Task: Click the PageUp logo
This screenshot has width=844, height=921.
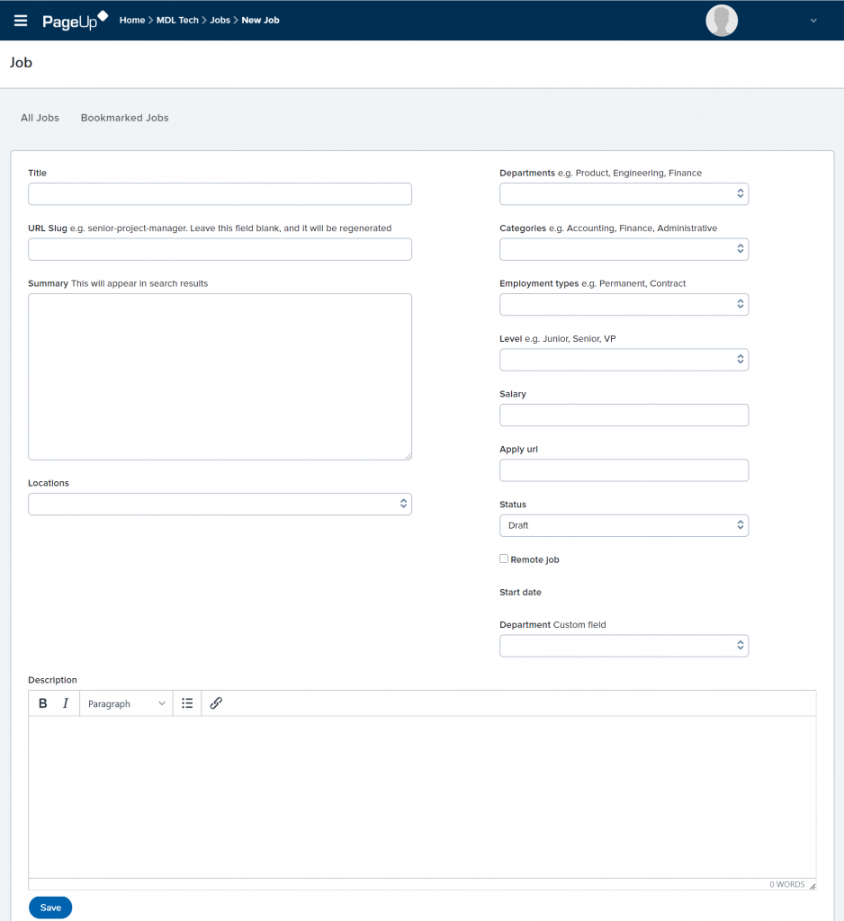Action: 76,21
